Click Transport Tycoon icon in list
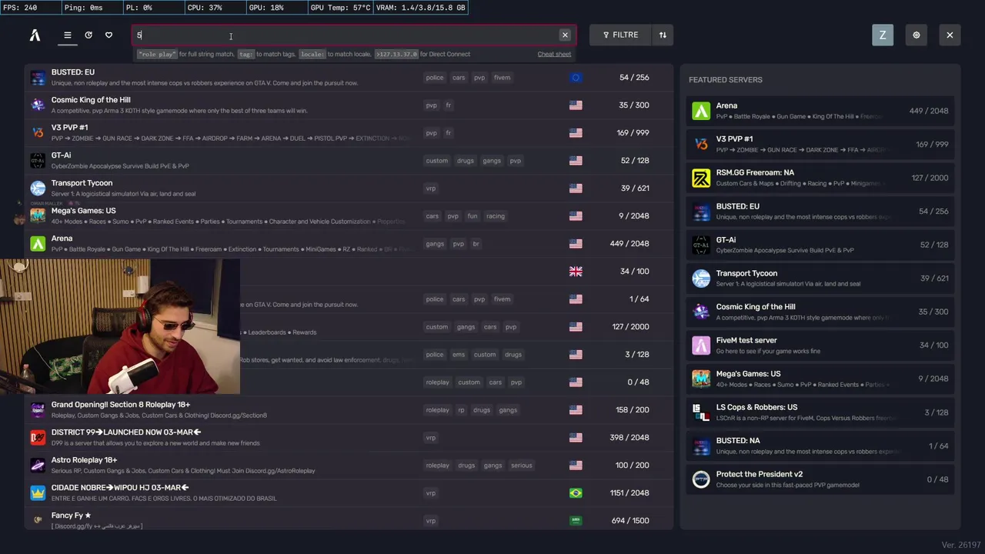This screenshot has height=554, width=985. point(38,188)
